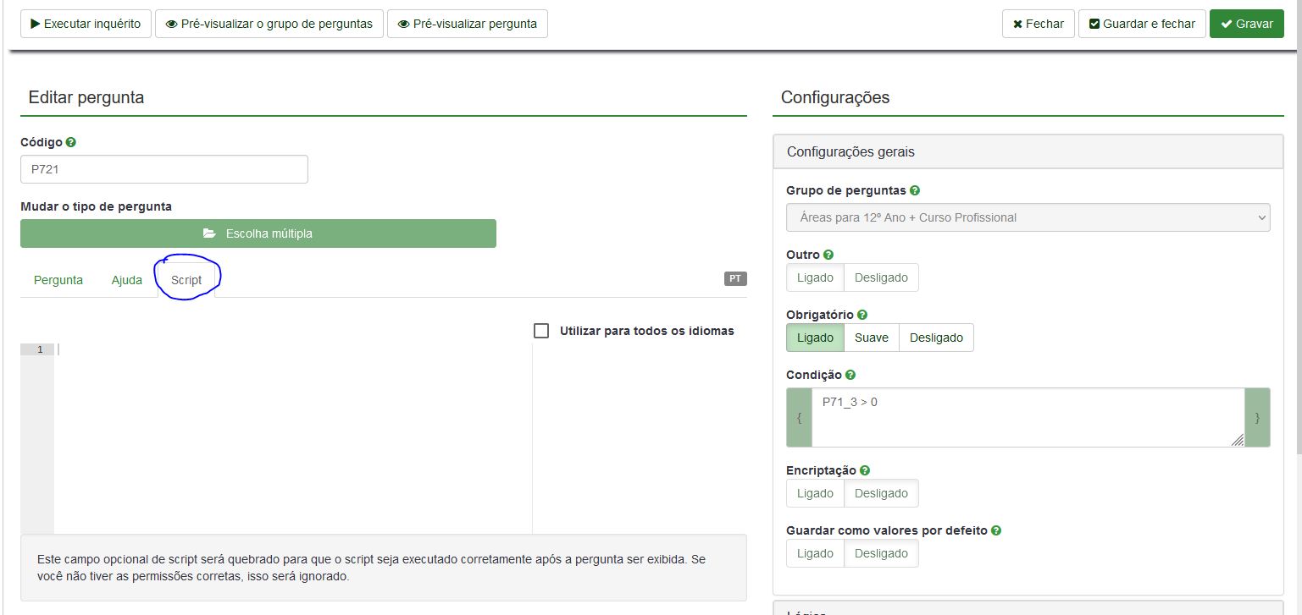Click help icon for Guardar como valores por defeito
The image size is (1302, 615).
click(996, 530)
